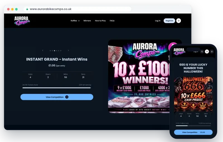Image resolution: width=223 pixels, height=142 pixels.
Task: Select the fourth carousel dot
Action: tap(57, 51)
